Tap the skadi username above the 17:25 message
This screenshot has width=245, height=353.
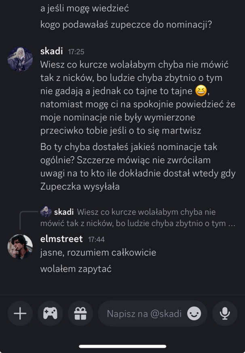pyautogui.click(x=52, y=51)
